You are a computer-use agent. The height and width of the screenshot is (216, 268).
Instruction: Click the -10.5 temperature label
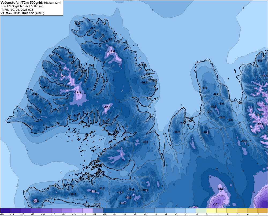213,107
